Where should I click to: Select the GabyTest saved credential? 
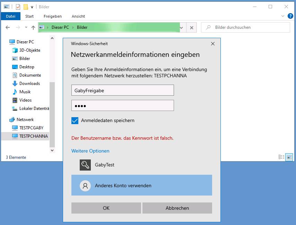click(x=141, y=165)
